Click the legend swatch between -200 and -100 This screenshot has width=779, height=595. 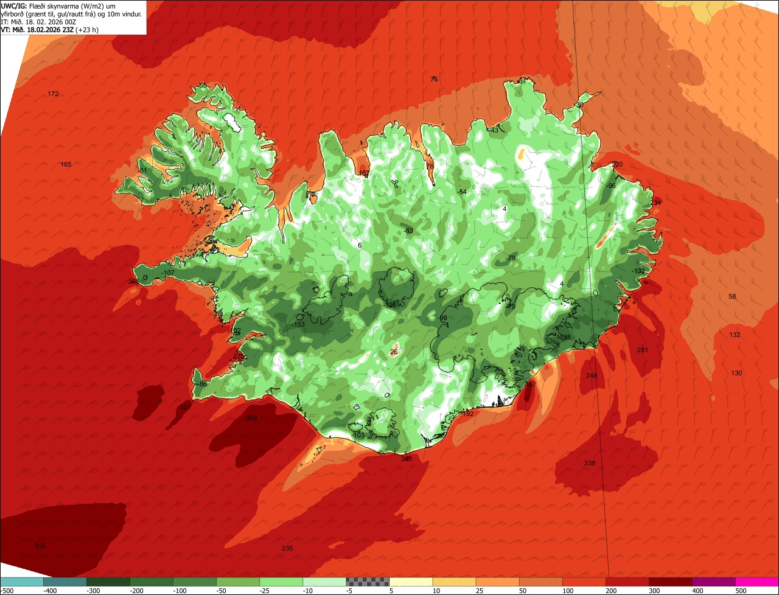[152, 582]
